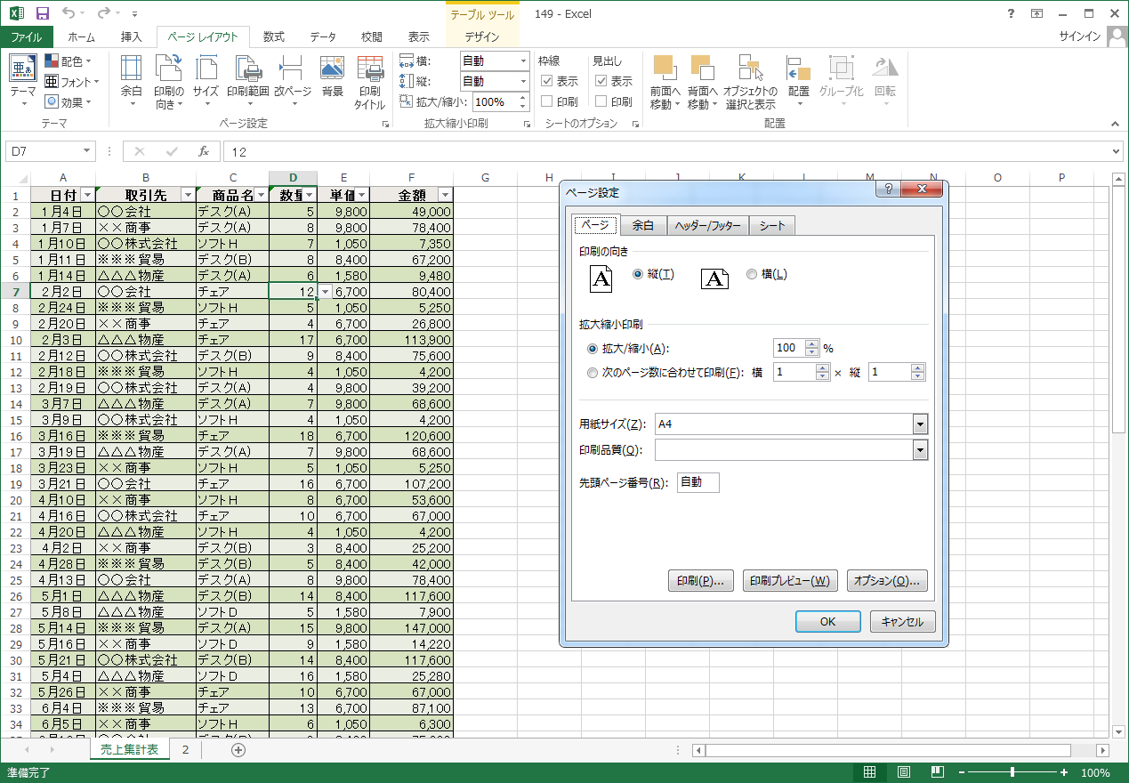
Task: Toggle the 枠線 表示 checkbox in ribbon
Action: [547, 81]
